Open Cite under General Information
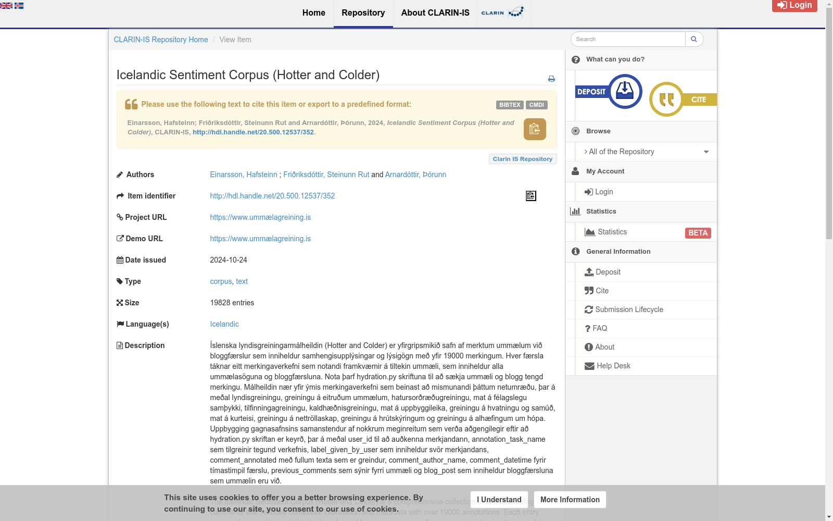Viewport: 833px width, 521px height. [x=597, y=291]
